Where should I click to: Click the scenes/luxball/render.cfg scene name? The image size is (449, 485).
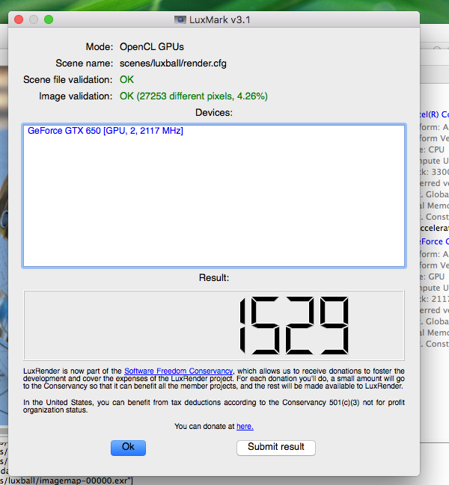pos(173,64)
